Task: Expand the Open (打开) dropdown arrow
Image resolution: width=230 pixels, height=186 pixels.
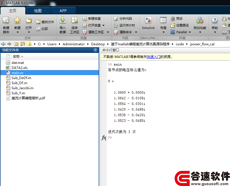Action: [x=29, y=32]
